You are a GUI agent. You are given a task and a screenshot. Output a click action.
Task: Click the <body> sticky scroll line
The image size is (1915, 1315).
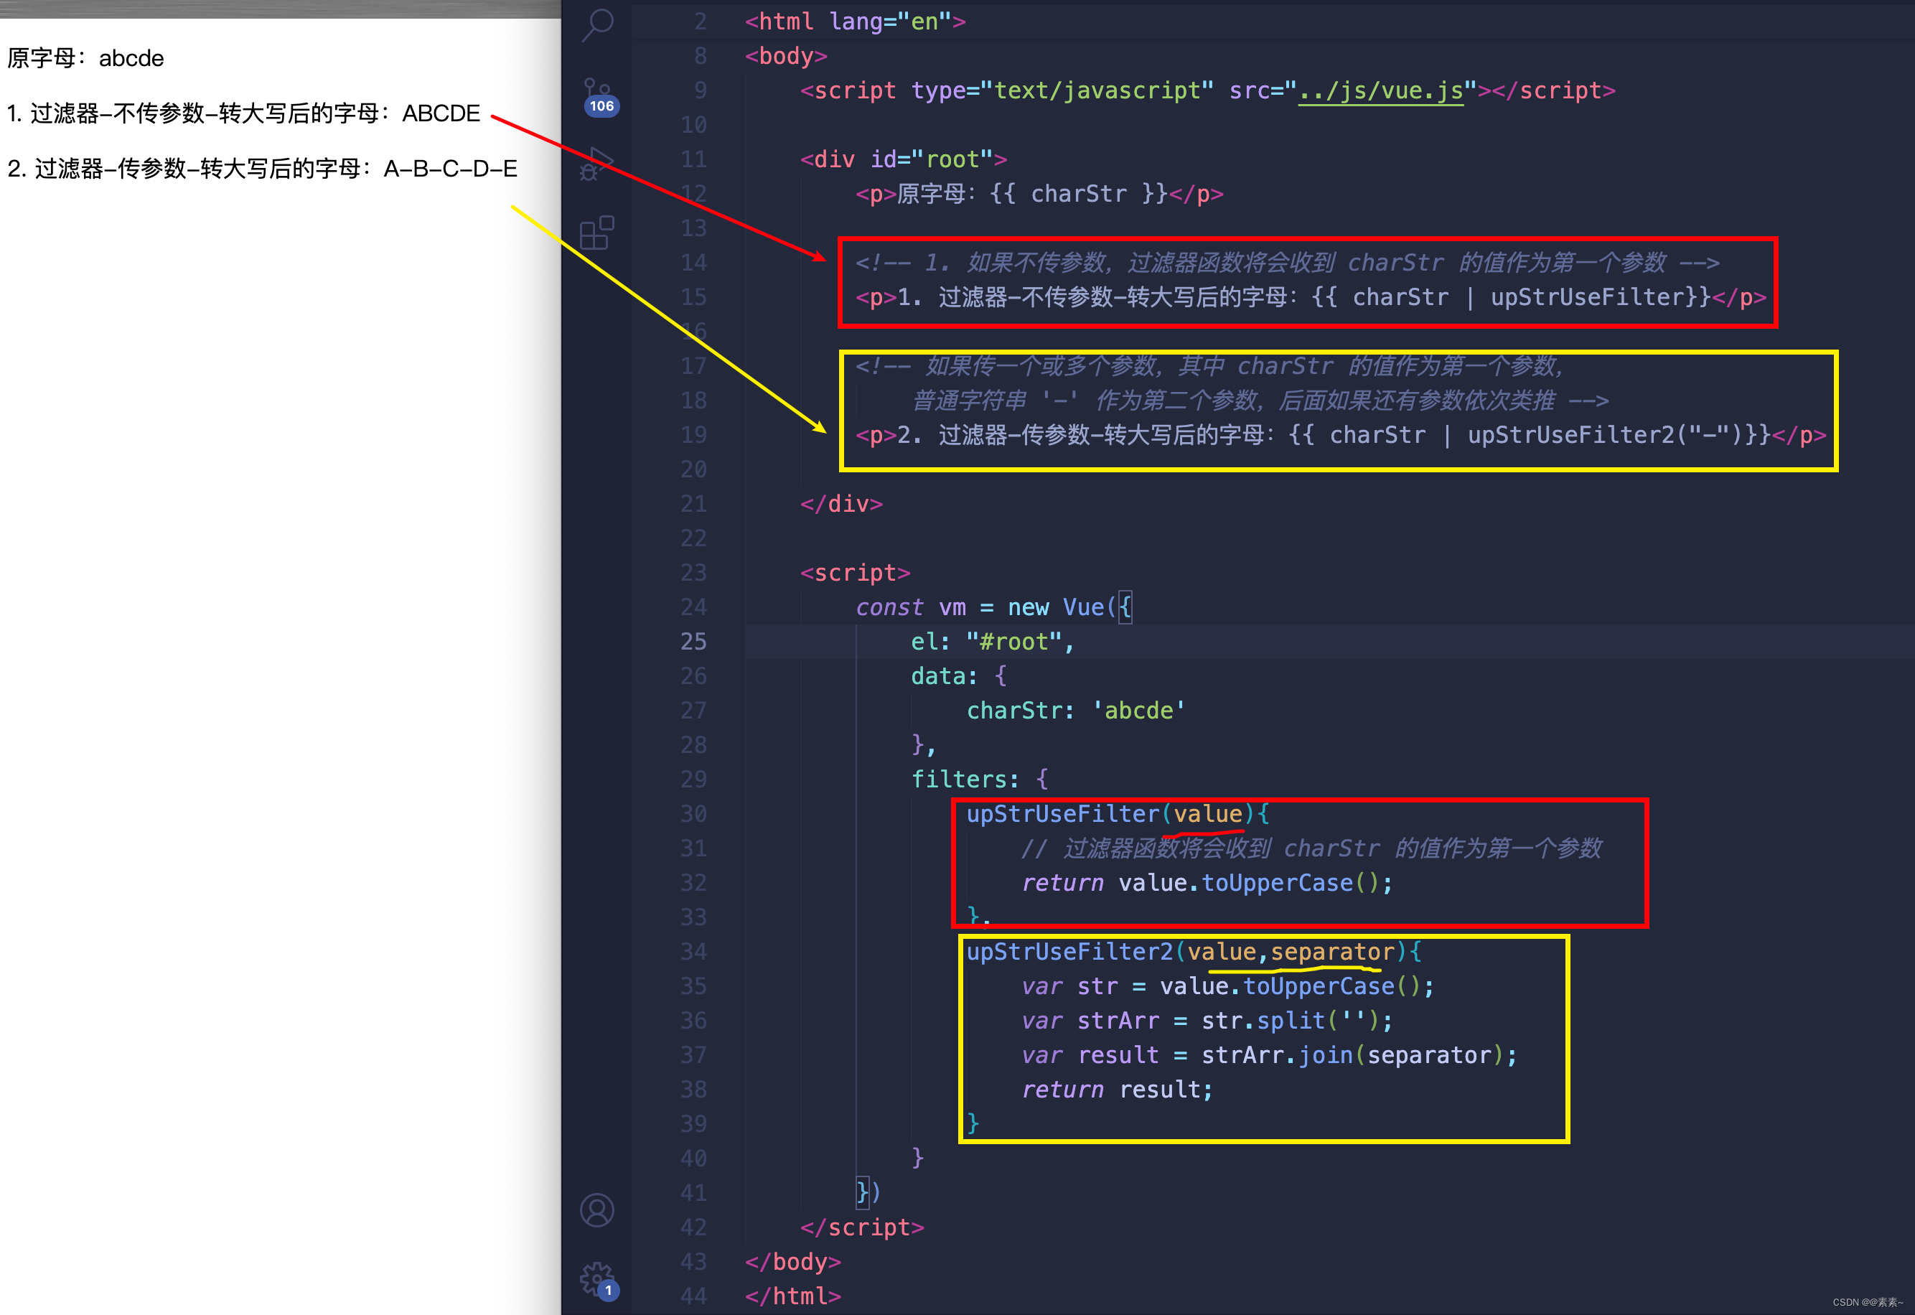(785, 56)
